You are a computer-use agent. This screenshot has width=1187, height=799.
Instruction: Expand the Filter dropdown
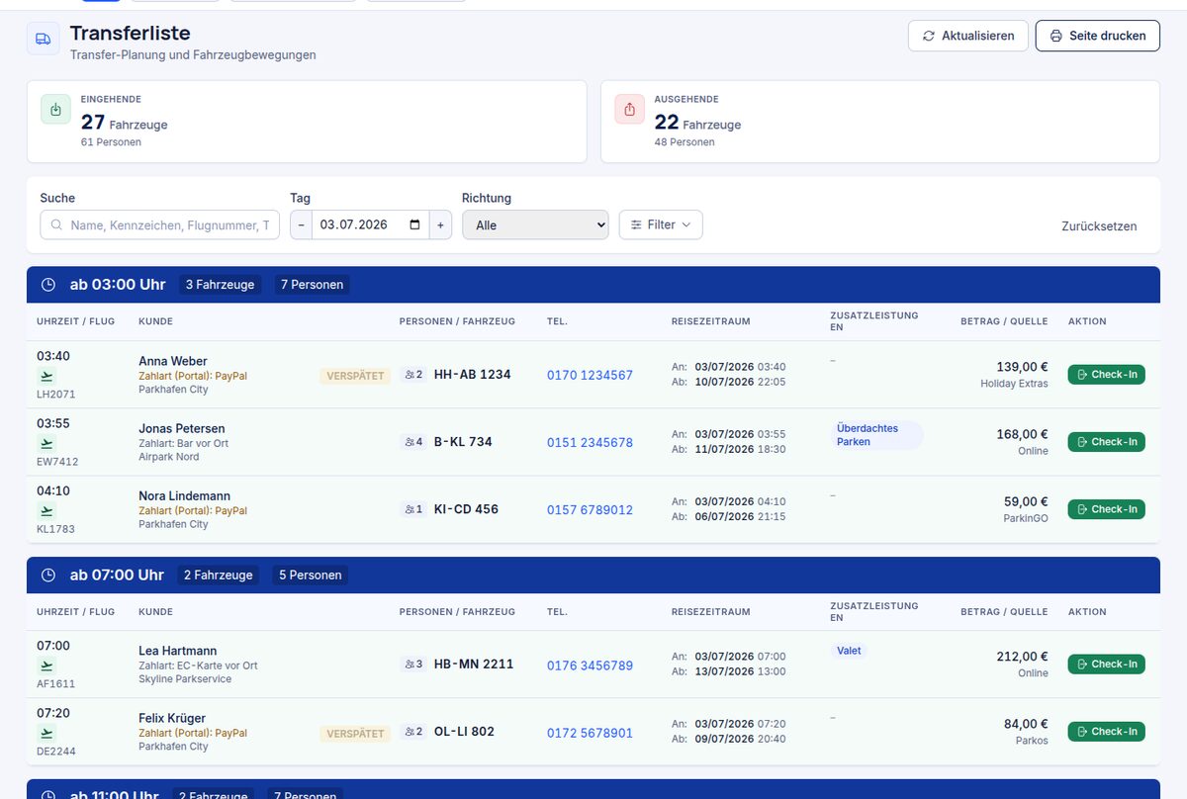(661, 224)
